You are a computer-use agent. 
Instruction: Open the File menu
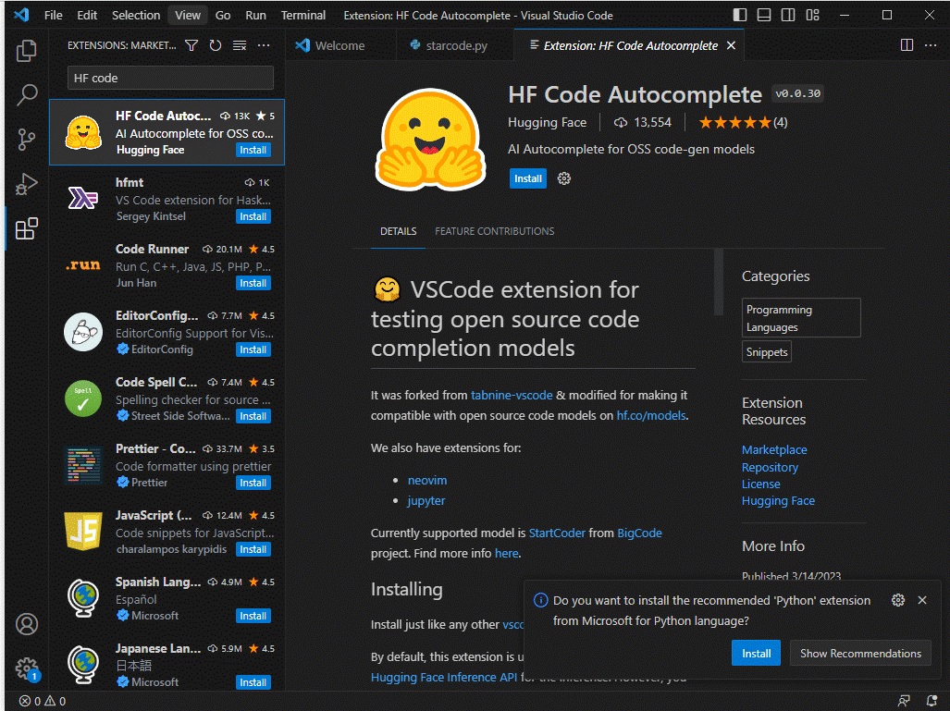coord(54,15)
